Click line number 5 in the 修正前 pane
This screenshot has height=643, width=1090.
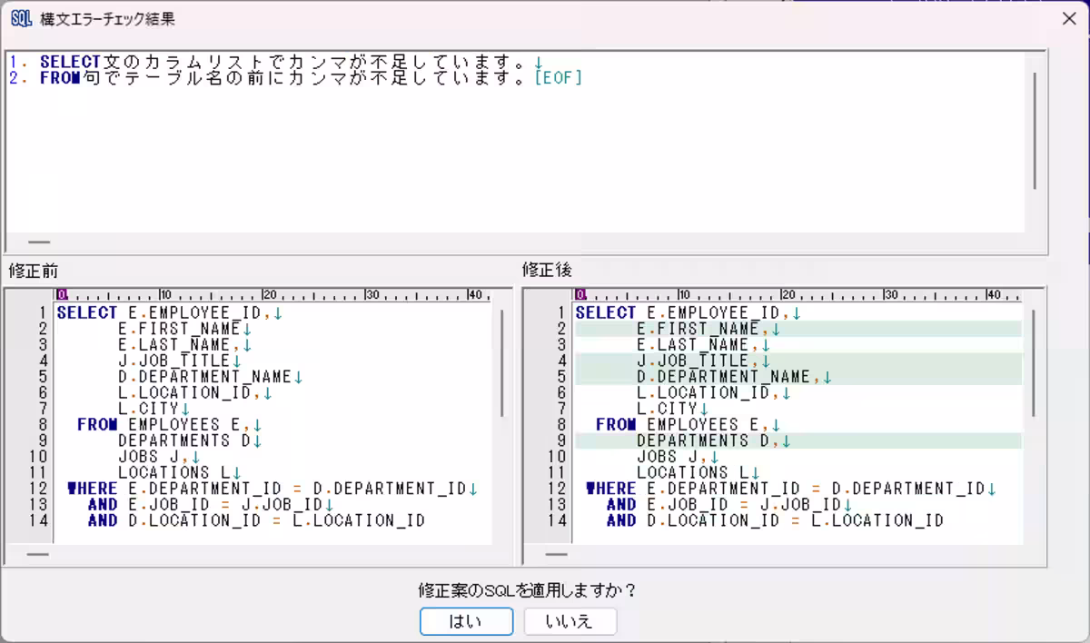[43, 376]
